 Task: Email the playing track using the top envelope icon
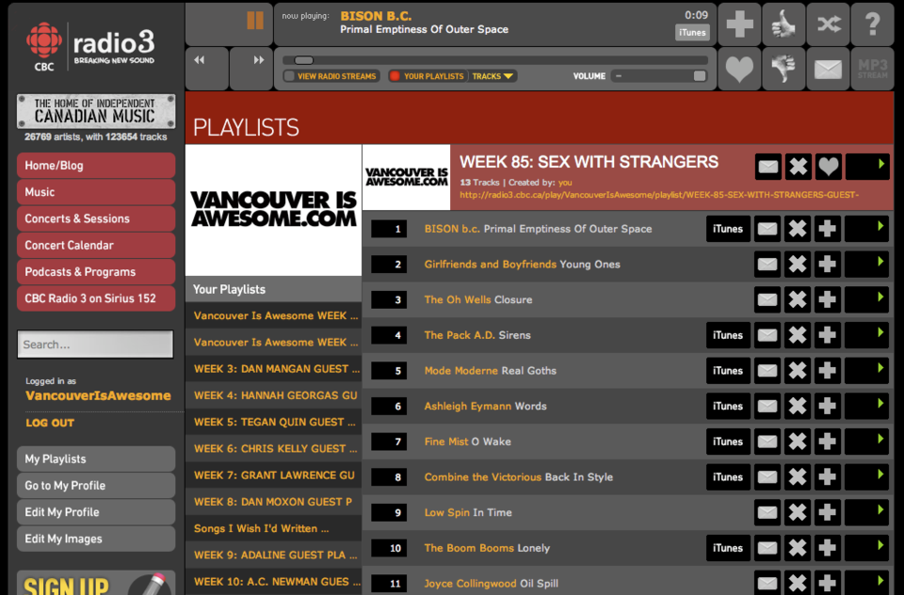[828, 69]
